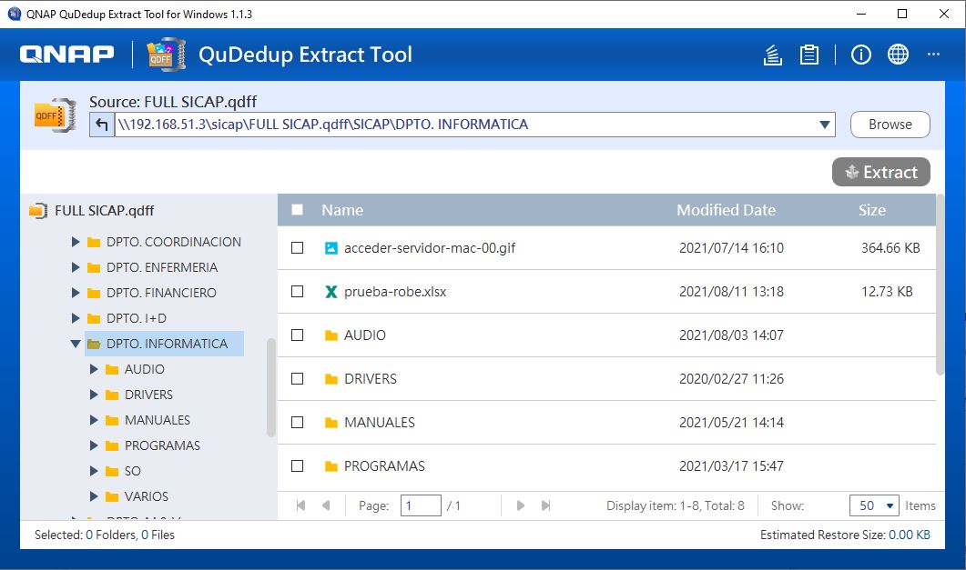Viewport: 966px width, 570px height.
Task: Click the go up one level arrow
Action: [101, 125]
